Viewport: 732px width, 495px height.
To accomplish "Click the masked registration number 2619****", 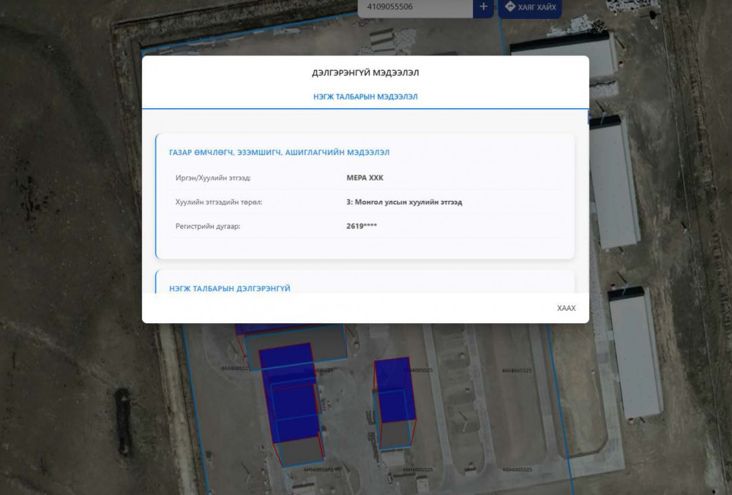I will point(362,226).
